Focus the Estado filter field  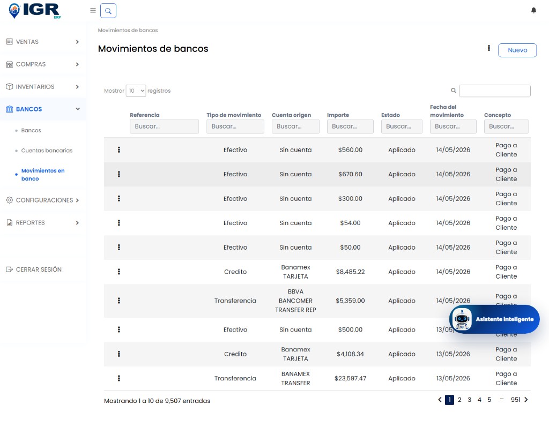click(x=402, y=126)
